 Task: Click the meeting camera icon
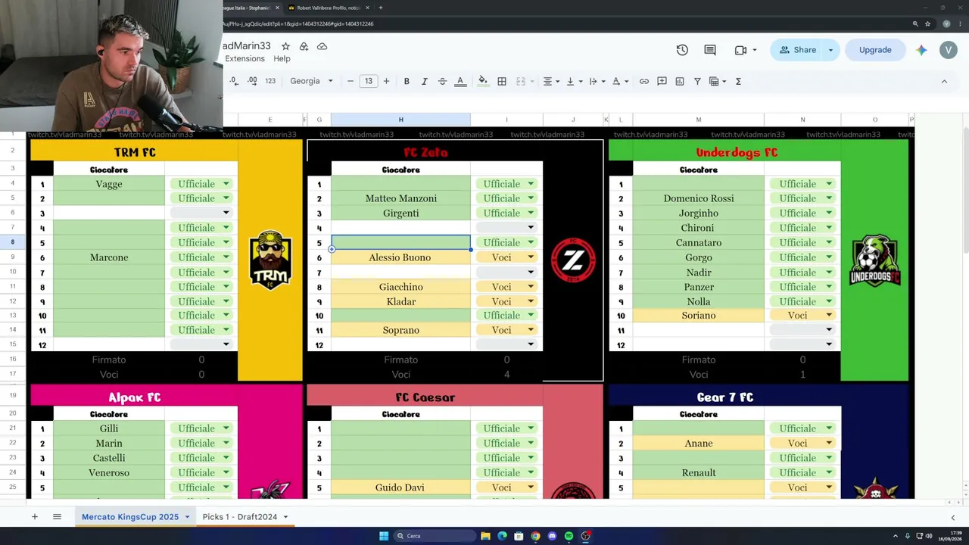tap(740, 50)
